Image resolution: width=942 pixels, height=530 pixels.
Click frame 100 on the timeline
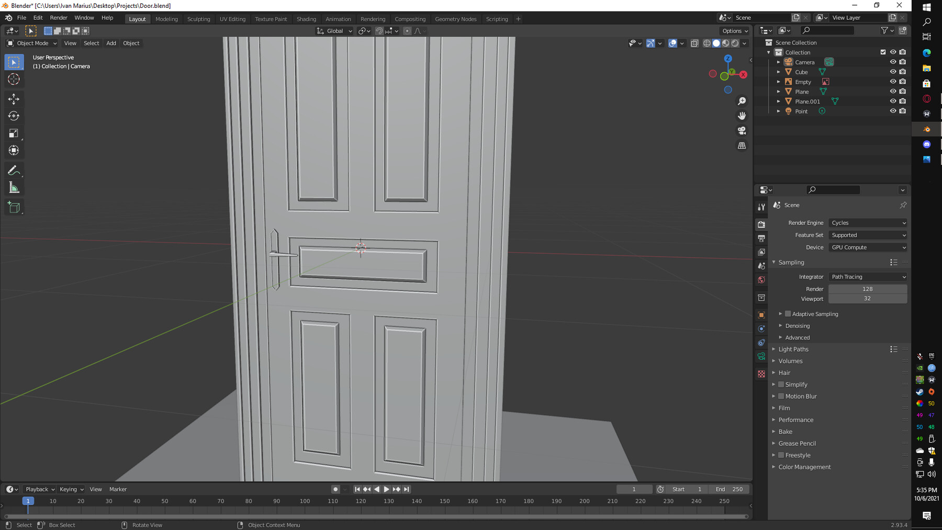(x=305, y=501)
